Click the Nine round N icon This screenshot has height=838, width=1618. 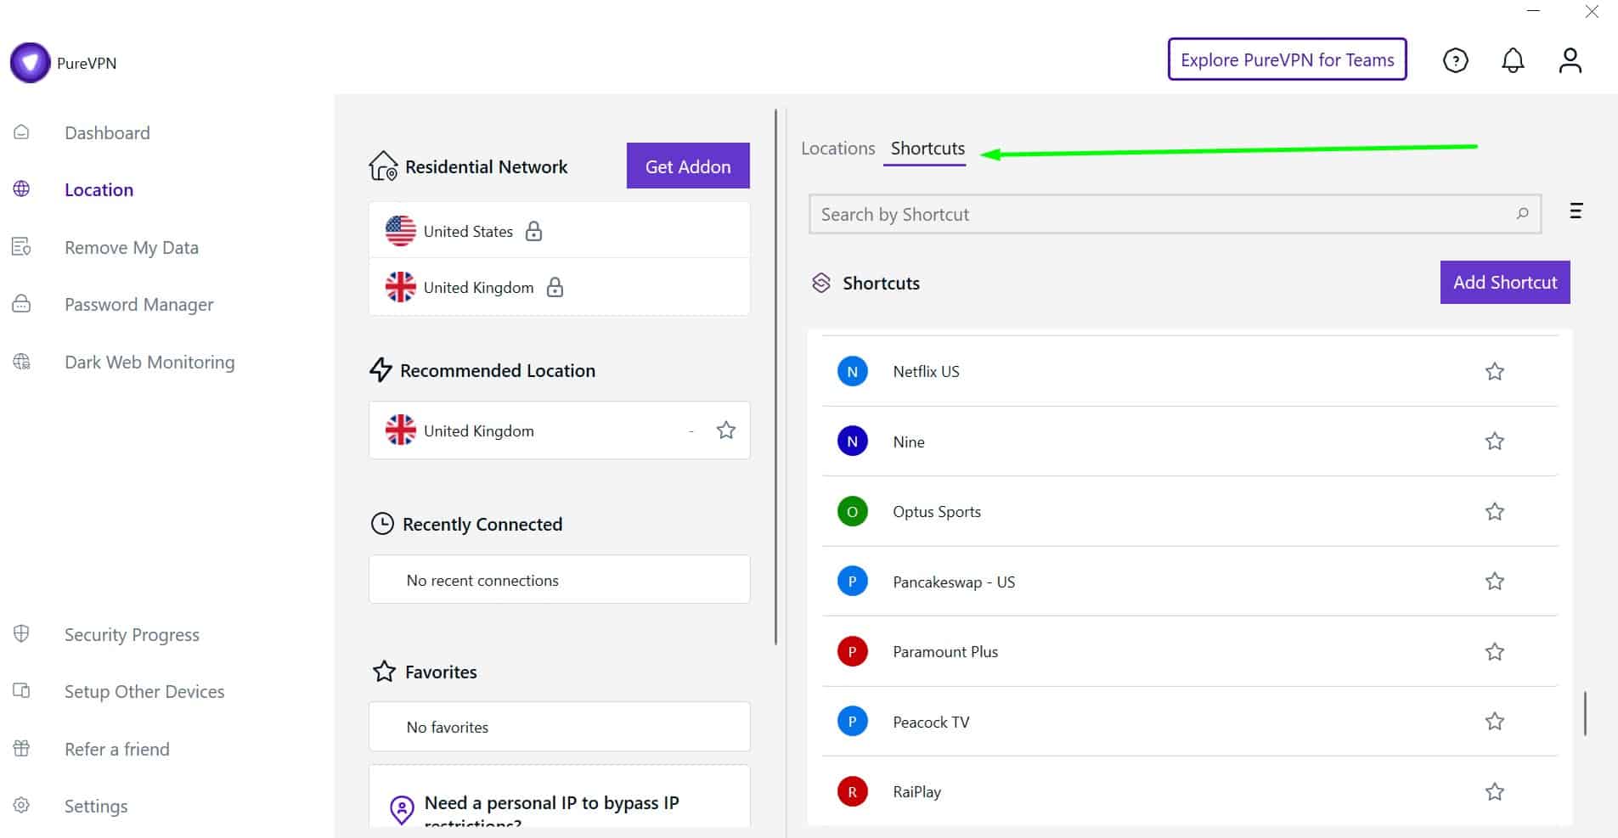coord(852,441)
